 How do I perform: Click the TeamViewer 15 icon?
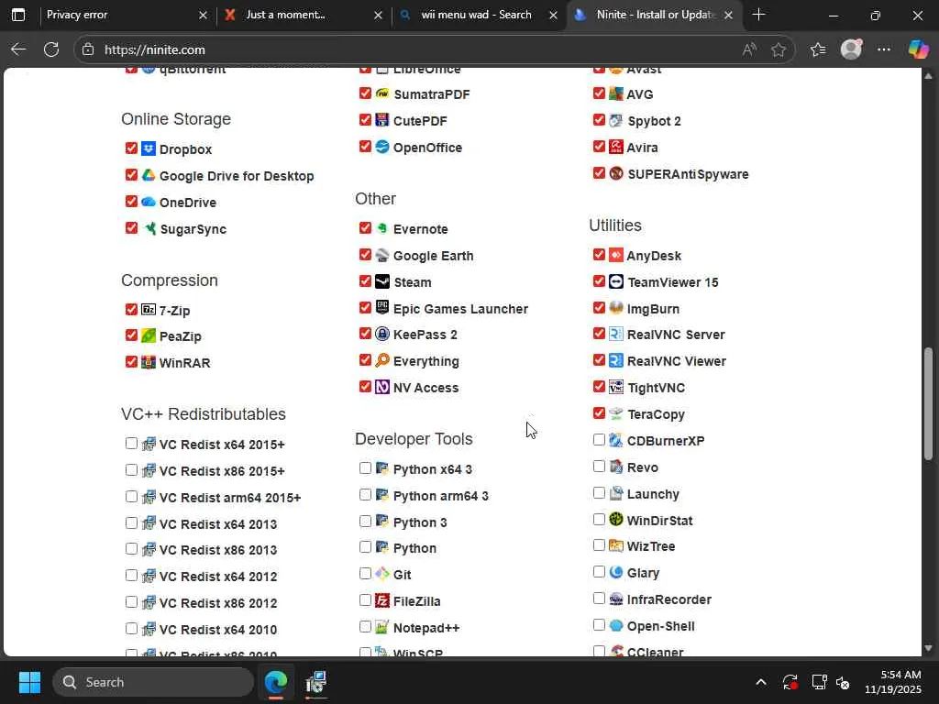tap(615, 281)
